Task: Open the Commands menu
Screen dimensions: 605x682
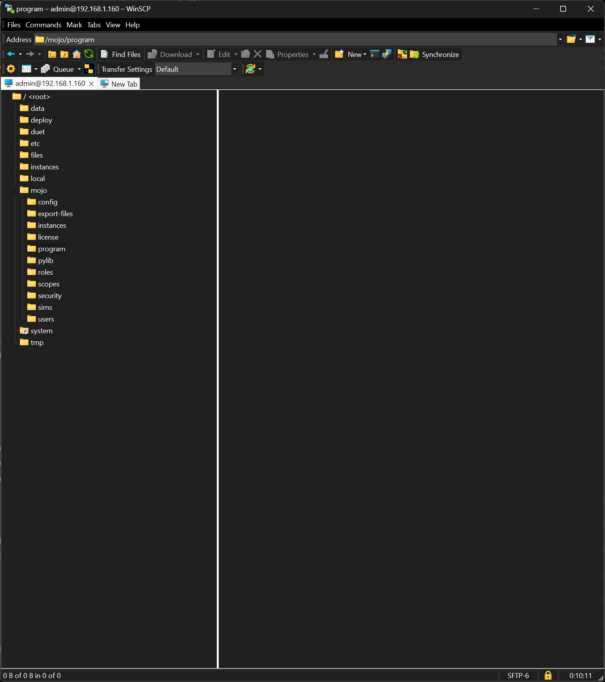Action: [x=44, y=25]
